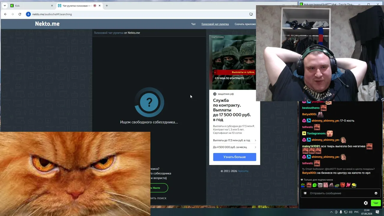Open bestouthere's profile in chat

pyautogui.click(x=311, y=108)
